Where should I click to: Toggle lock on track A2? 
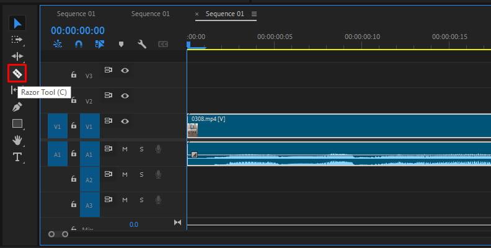click(74, 179)
